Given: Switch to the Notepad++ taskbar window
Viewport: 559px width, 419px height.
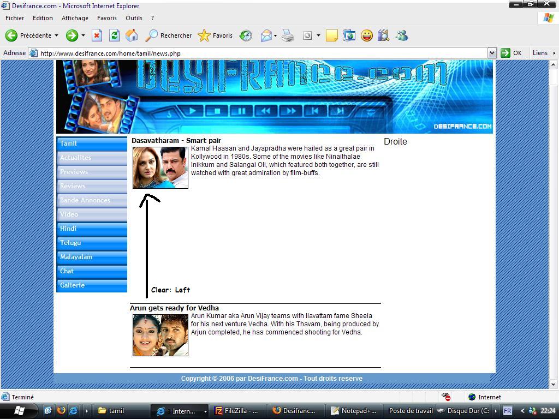Looking at the screenshot, I should pyautogui.click(x=354, y=411).
